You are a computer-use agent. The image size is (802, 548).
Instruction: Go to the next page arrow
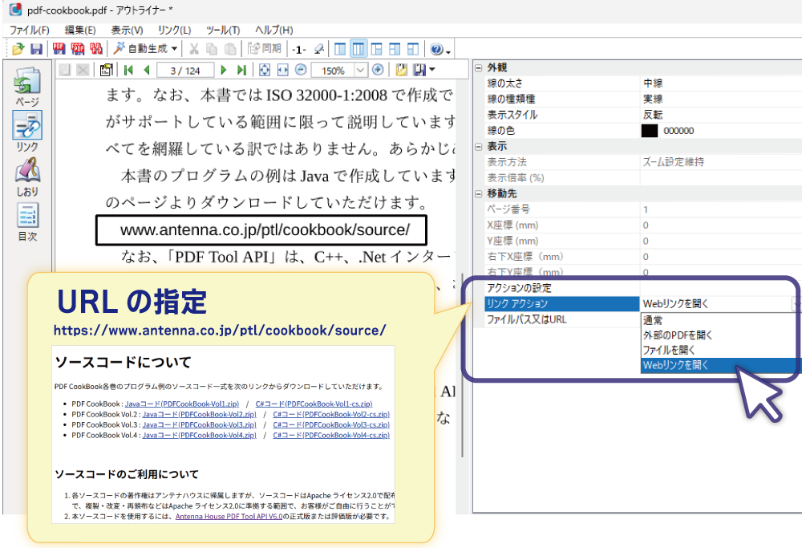(x=224, y=71)
